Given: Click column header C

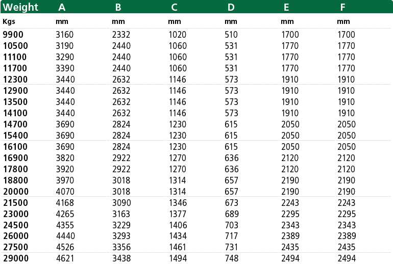Looking at the screenshot, I should (x=174, y=7).
